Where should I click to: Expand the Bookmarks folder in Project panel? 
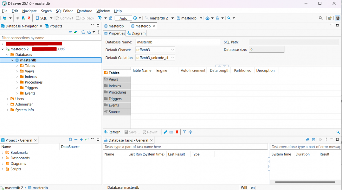pyautogui.click(x=3, y=153)
